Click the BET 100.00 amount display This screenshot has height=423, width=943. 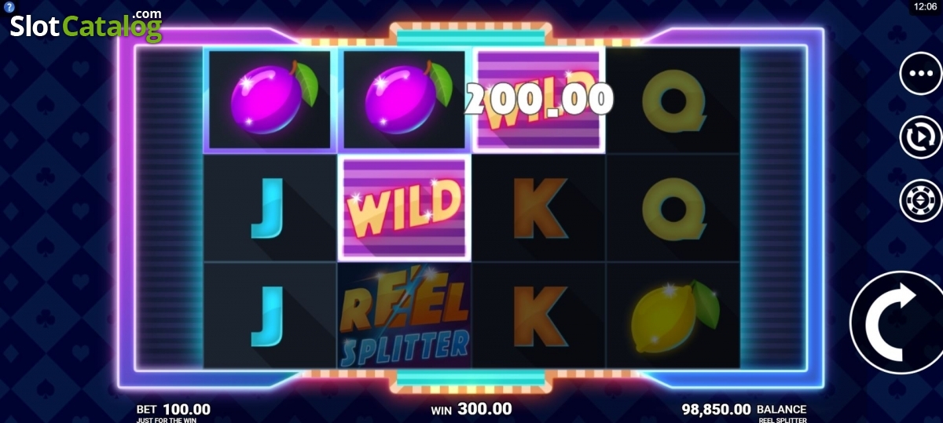(174, 410)
